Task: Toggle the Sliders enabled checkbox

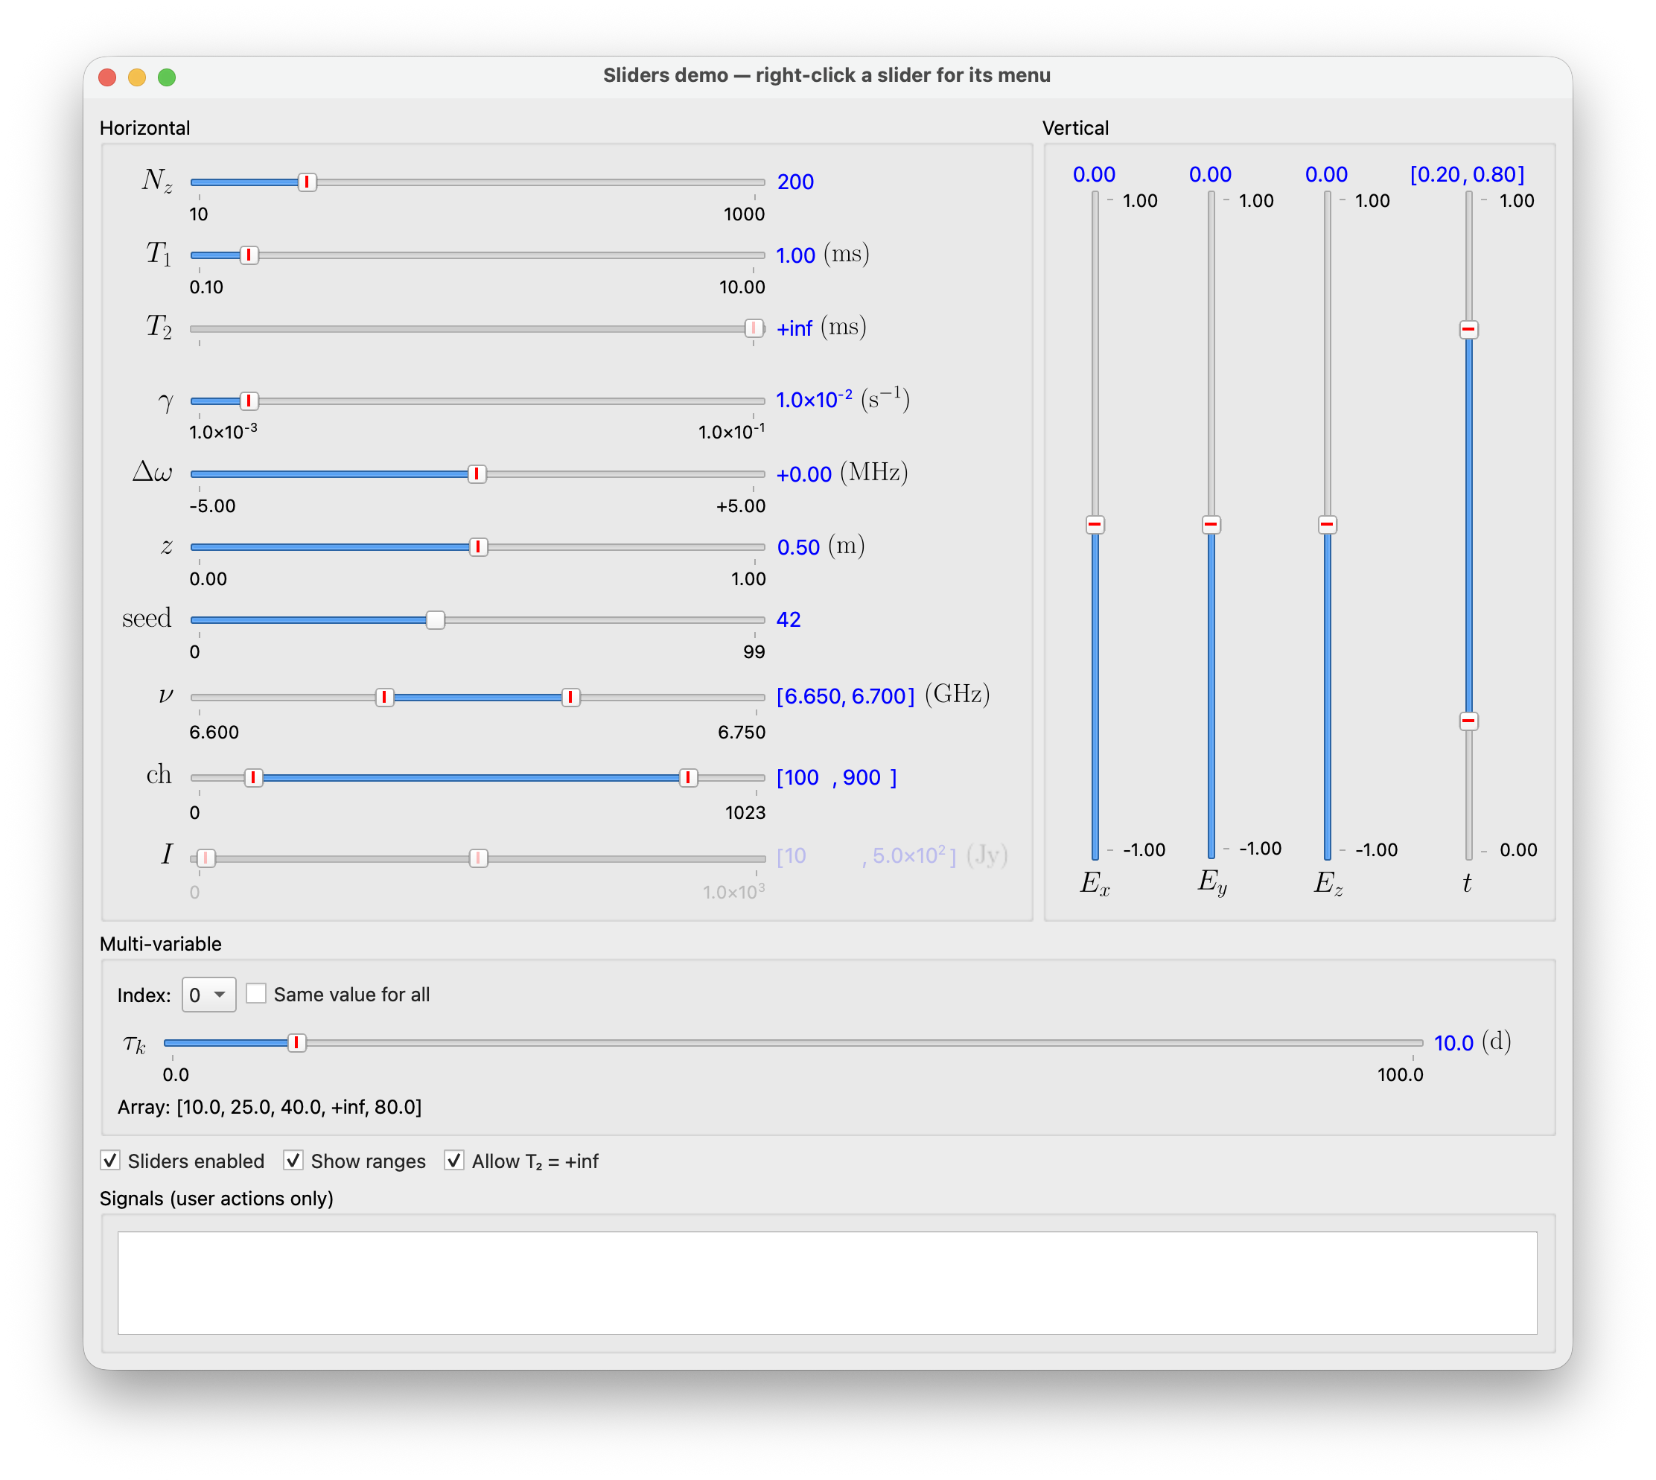Action: tap(111, 1161)
